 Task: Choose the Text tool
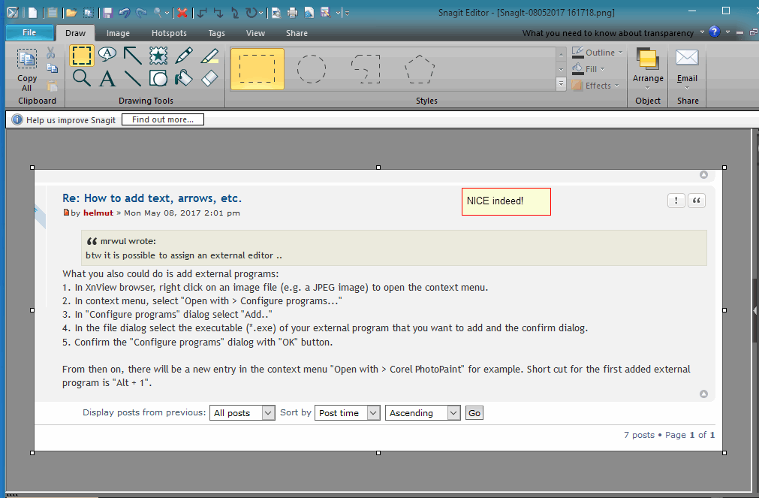107,78
